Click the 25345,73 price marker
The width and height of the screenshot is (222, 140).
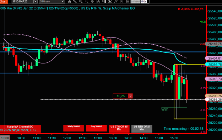pos(214,79)
